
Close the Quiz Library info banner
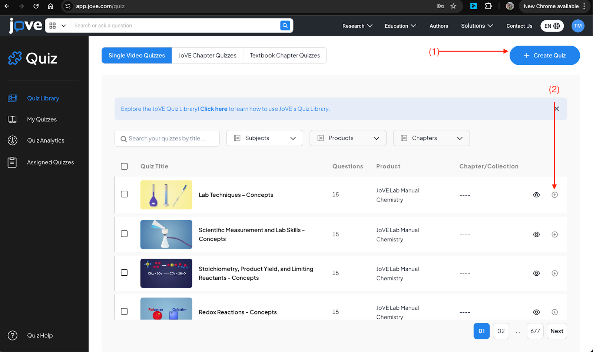[x=557, y=109]
